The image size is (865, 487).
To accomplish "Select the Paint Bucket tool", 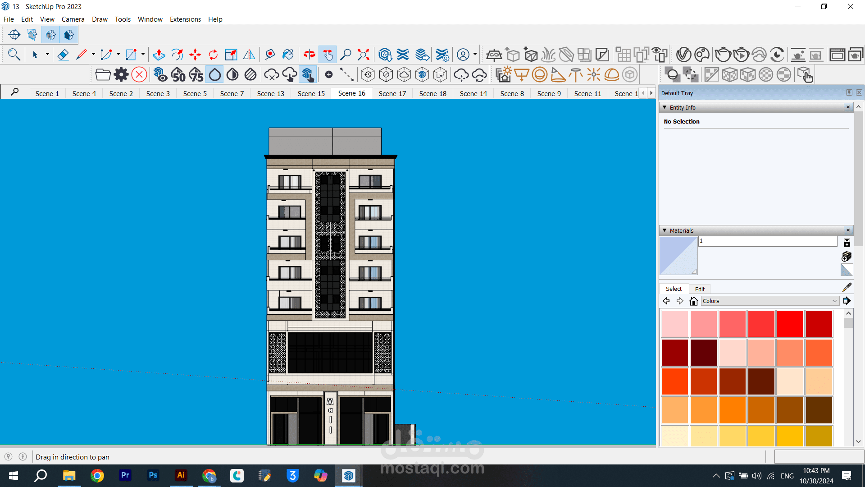I will point(287,55).
